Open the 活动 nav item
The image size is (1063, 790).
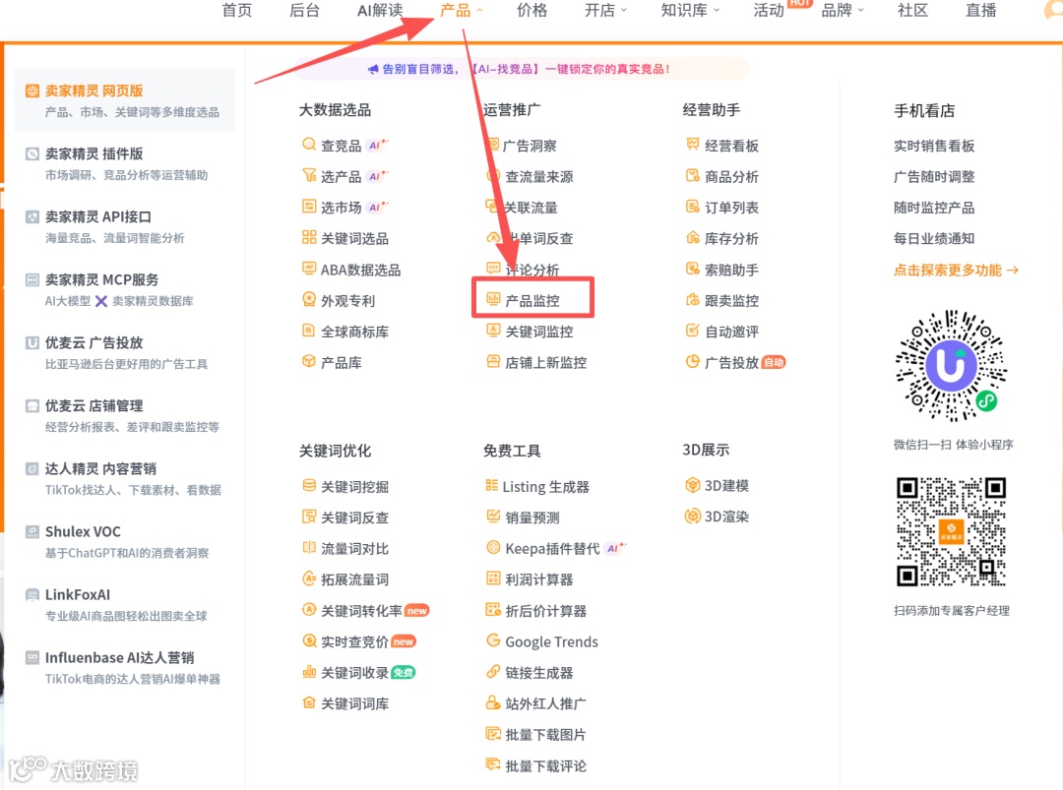point(769,10)
